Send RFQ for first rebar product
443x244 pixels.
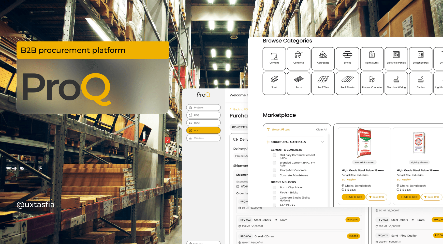point(377,197)
